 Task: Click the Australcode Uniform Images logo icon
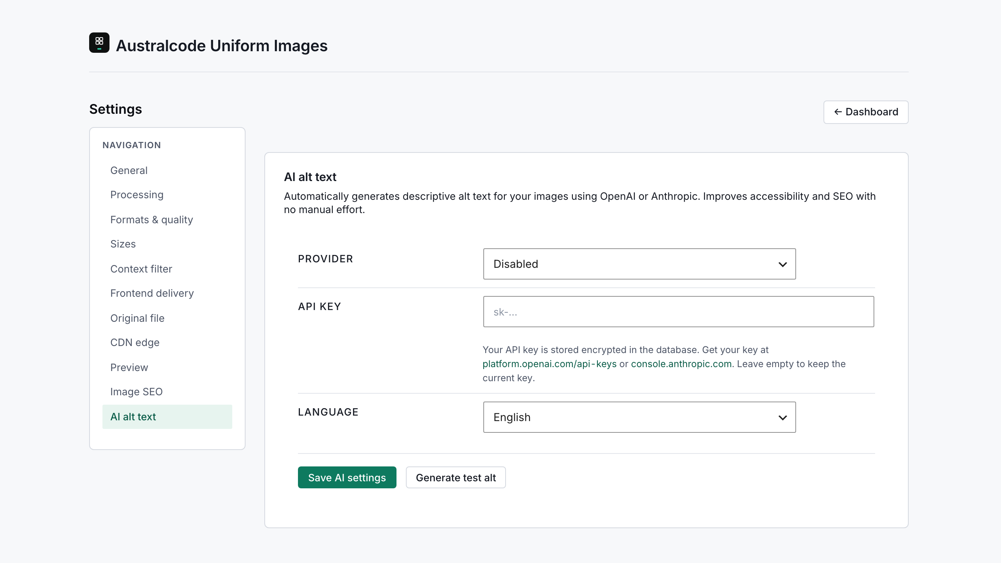[x=99, y=43]
